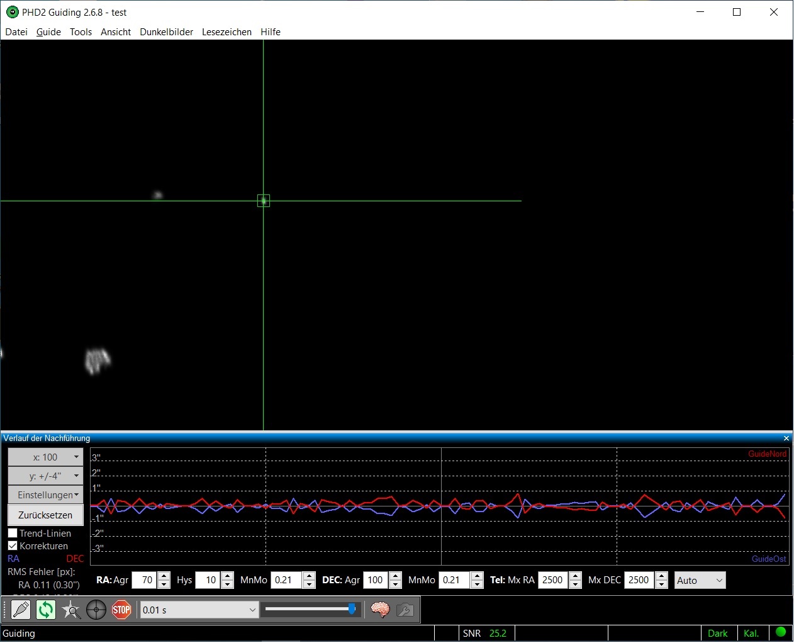Click the GuideOst graph label
The image size is (794, 643).
[x=769, y=559]
